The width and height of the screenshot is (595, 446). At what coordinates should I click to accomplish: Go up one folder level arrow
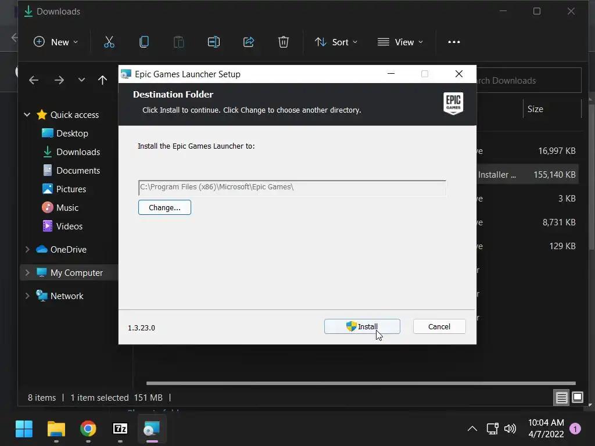102,80
